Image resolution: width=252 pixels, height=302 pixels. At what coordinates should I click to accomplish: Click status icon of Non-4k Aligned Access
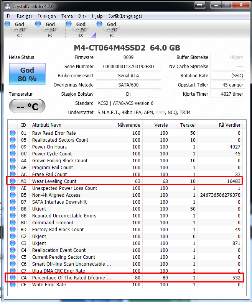point(13,195)
